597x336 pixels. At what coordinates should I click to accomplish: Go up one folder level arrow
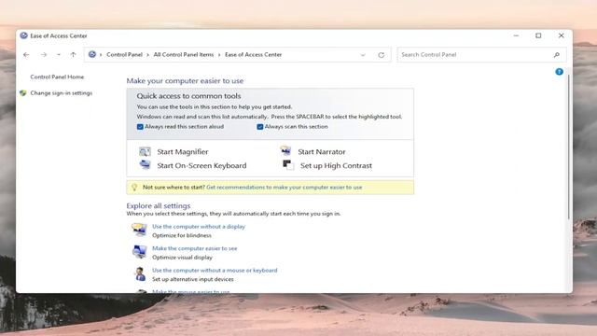[x=73, y=55]
